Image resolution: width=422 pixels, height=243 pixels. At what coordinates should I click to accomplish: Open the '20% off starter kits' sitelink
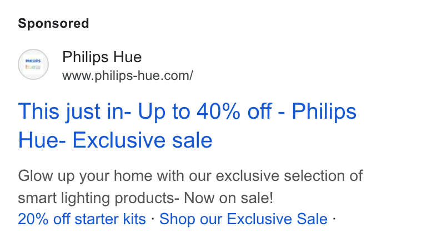tap(82, 219)
